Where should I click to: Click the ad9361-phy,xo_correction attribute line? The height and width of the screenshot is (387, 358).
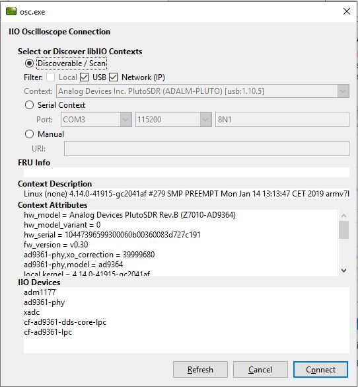click(x=89, y=255)
